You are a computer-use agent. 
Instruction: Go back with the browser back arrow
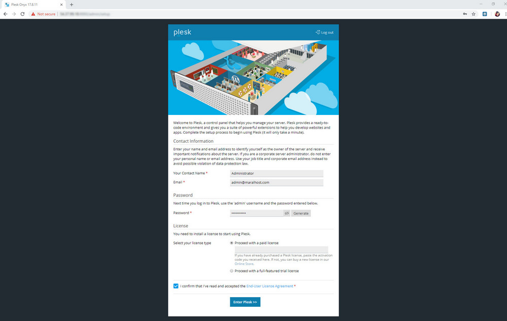[x=5, y=14]
